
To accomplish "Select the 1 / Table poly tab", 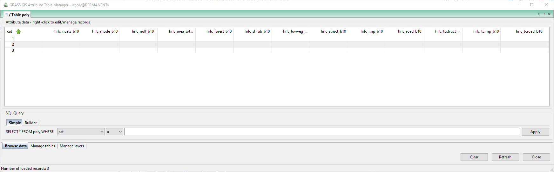I will 17,15.
